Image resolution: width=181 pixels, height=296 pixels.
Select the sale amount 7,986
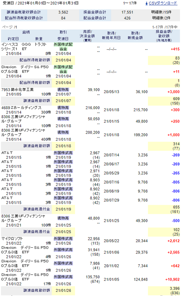click(95, 264)
